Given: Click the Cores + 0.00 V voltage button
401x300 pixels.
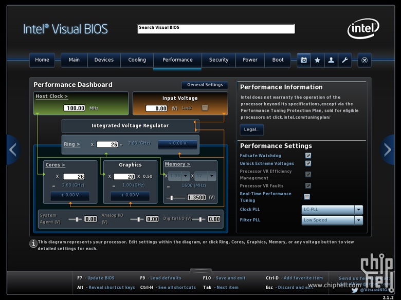Looking at the screenshot, I should click(x=70, y=196).
